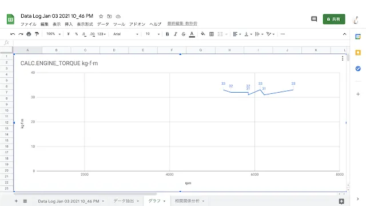Viewport: 366px width, 206px height.
Task: Open the 表示形式 menu
Action: click(85, 24)
